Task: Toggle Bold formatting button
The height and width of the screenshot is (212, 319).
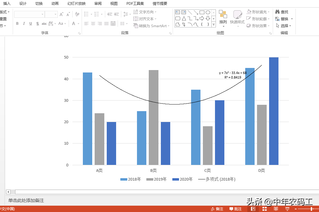Action: click(17, 24)
